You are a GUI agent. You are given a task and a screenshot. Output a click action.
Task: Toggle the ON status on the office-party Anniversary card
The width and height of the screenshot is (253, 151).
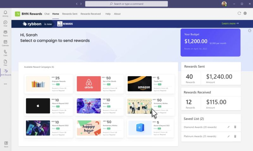(160, 106)
